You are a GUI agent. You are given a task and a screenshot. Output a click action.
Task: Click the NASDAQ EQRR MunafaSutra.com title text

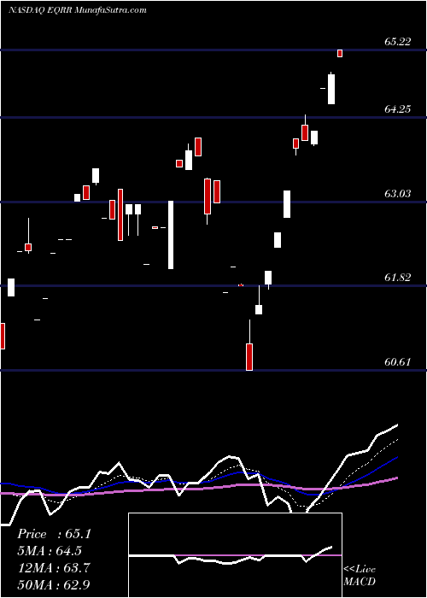point(78,10)
